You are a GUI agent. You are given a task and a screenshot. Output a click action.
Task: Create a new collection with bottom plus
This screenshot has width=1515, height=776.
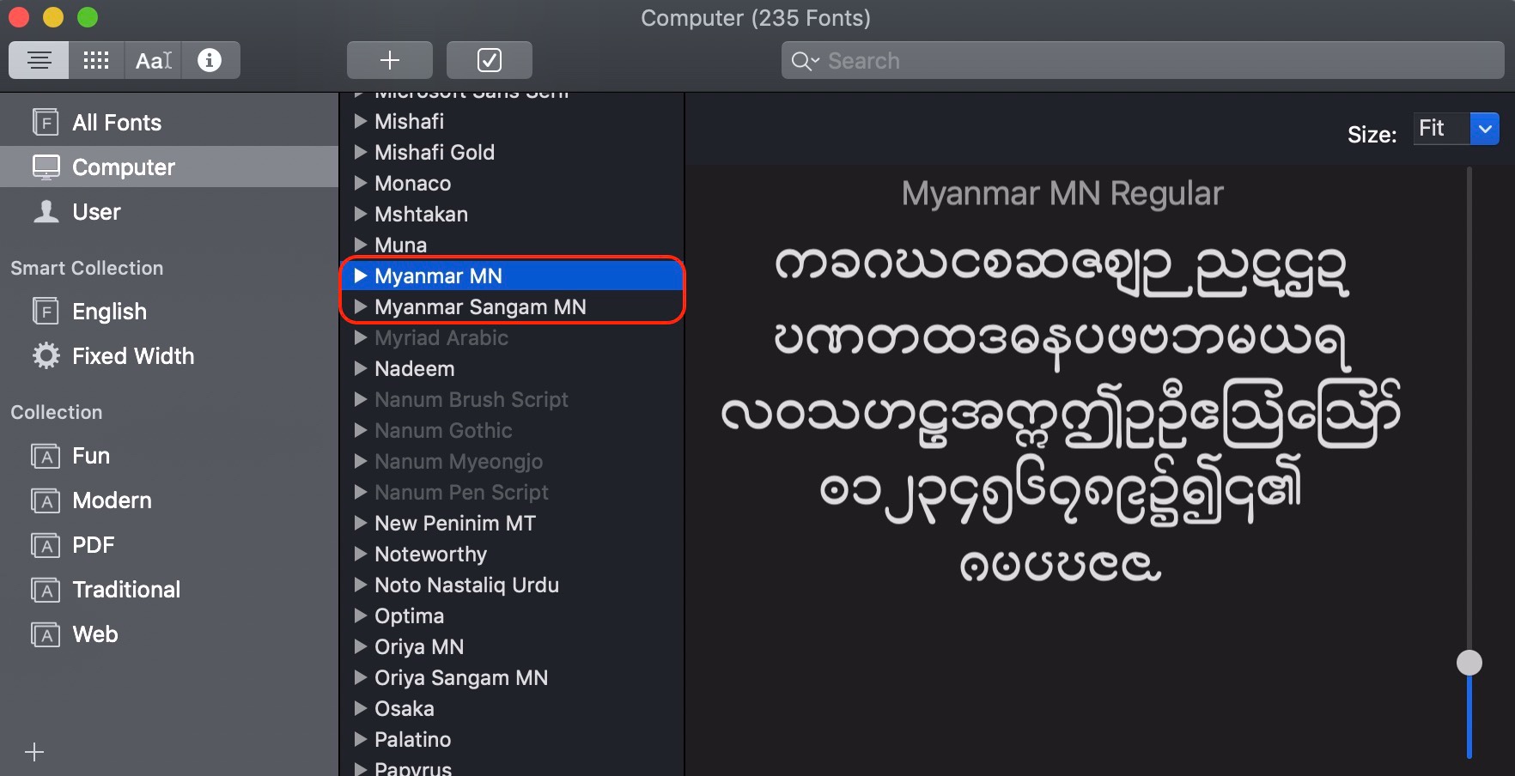33,752
